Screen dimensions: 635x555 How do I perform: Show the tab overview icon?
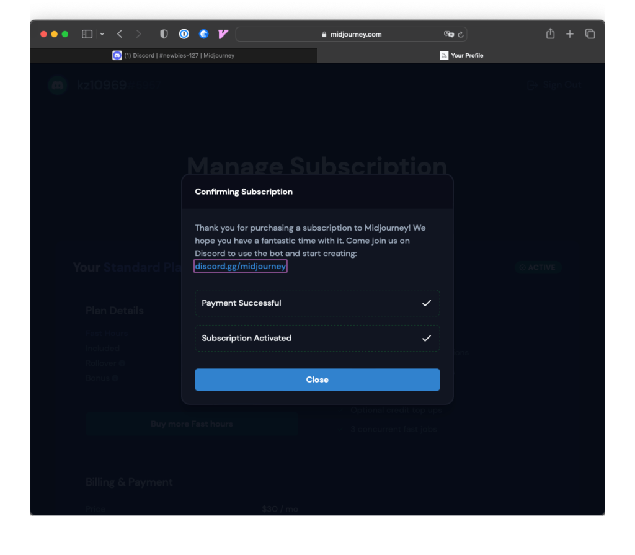(x=590, y=34)
